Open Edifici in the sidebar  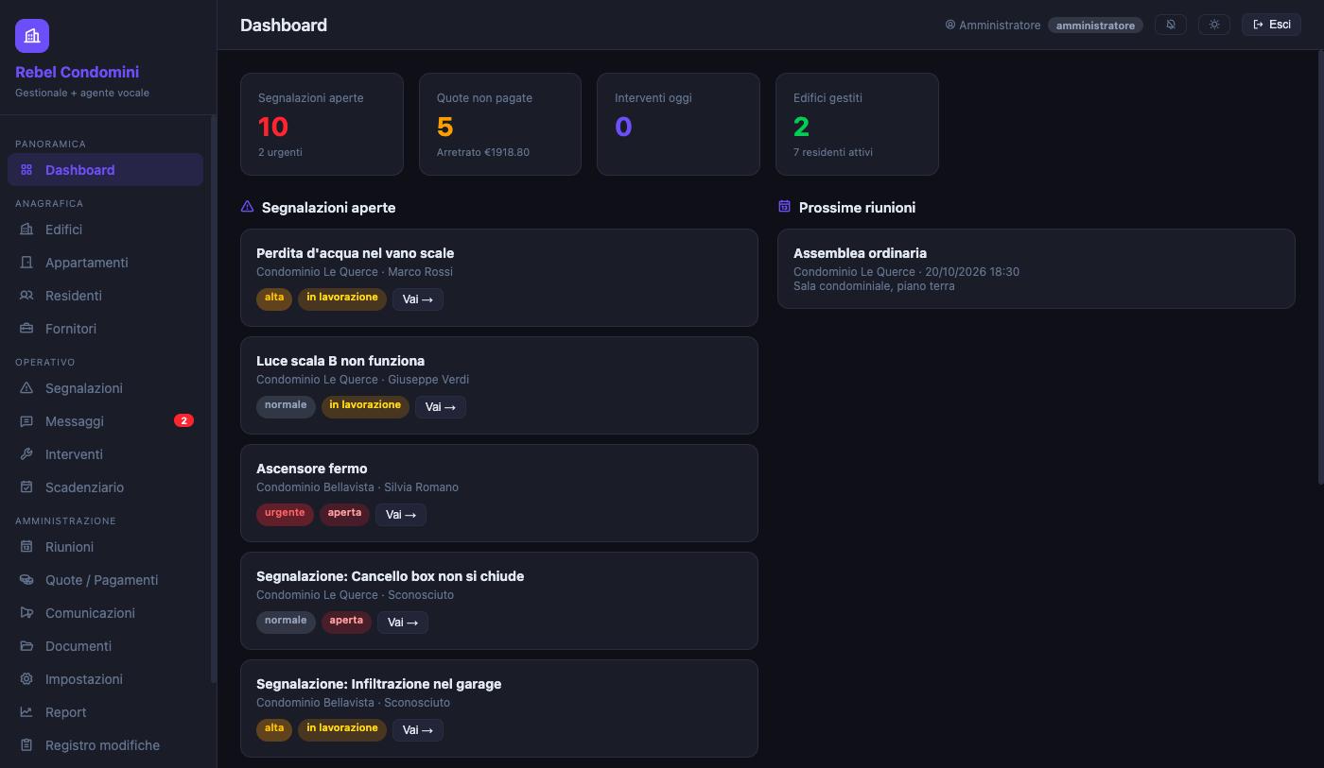click(105, 230)
